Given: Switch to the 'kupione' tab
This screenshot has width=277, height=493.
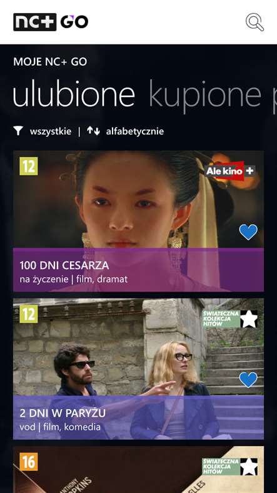Looking at the screenshot, I should tap(205, 94).
